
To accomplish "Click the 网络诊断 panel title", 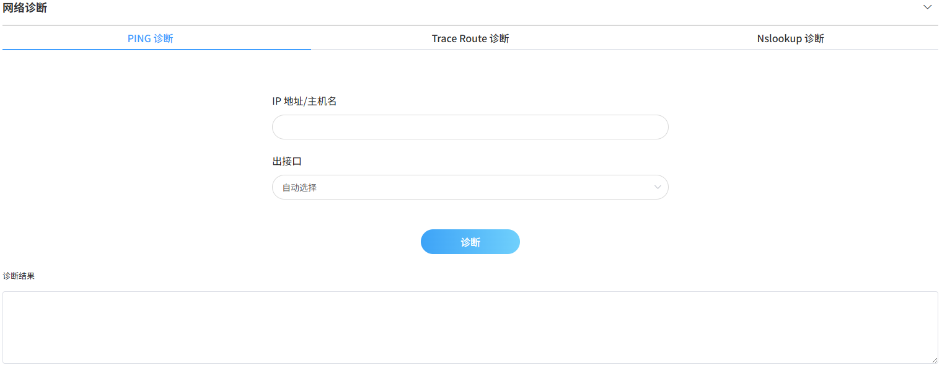I will point(26,7).
